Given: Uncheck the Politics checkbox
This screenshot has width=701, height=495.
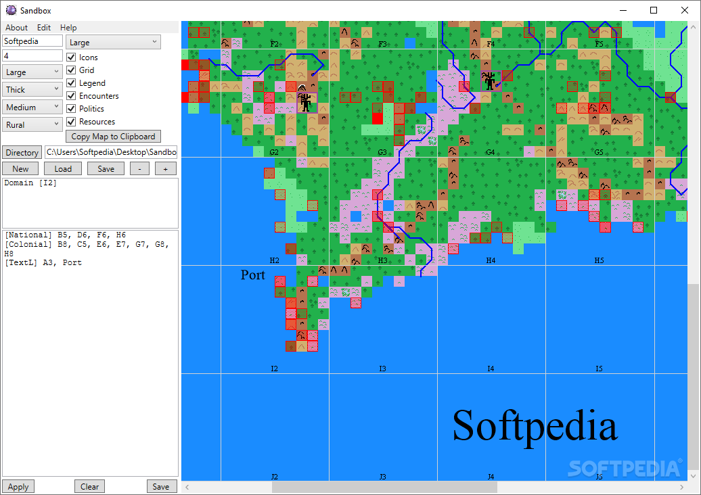Looking at the screenshot, I should click(x=70, y=109).
